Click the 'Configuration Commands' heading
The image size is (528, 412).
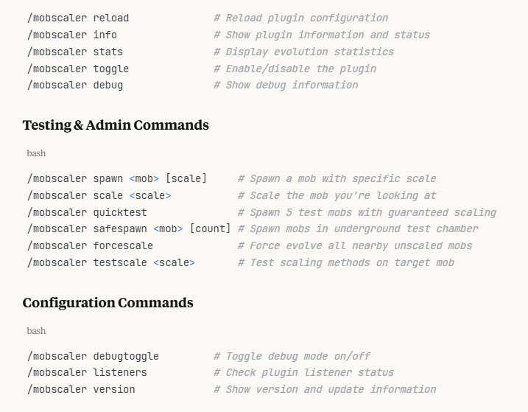coord(108,303)
